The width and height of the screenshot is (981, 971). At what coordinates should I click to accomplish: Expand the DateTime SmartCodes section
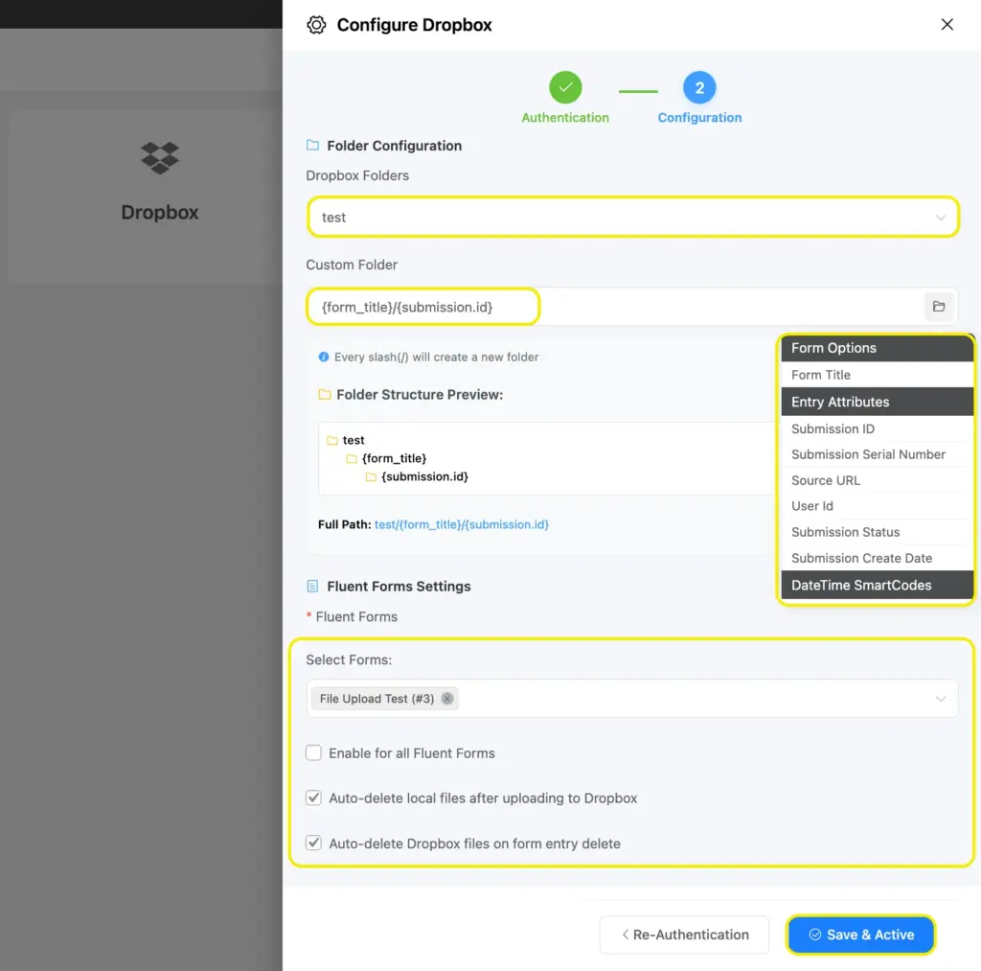(861, 585)
